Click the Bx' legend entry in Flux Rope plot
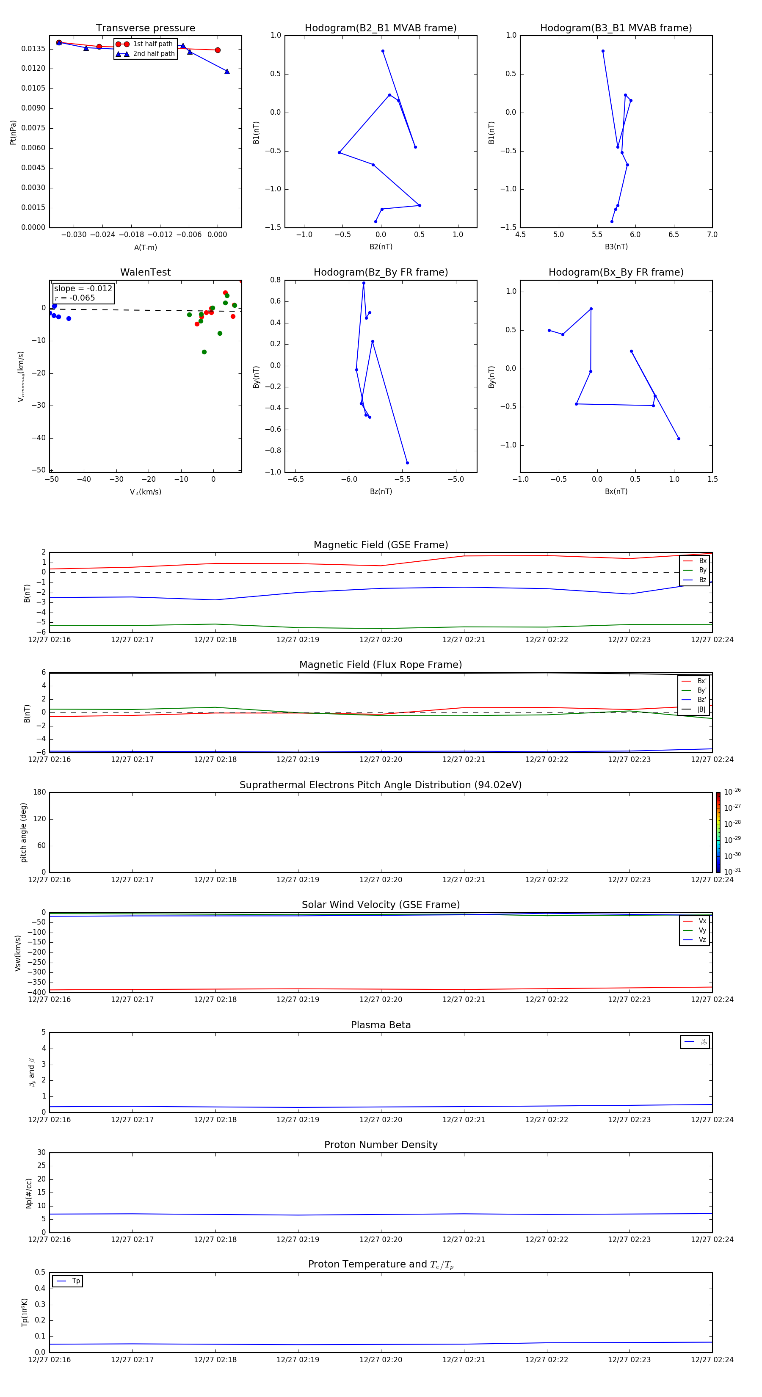This screenshot has width=762, height=1397. 694,681
